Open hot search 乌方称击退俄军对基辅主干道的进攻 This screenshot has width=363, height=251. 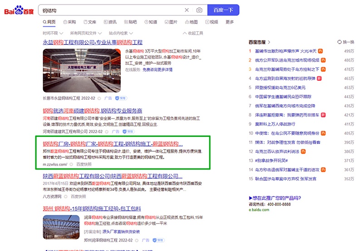pyautogui.click(x=287, y=170)
